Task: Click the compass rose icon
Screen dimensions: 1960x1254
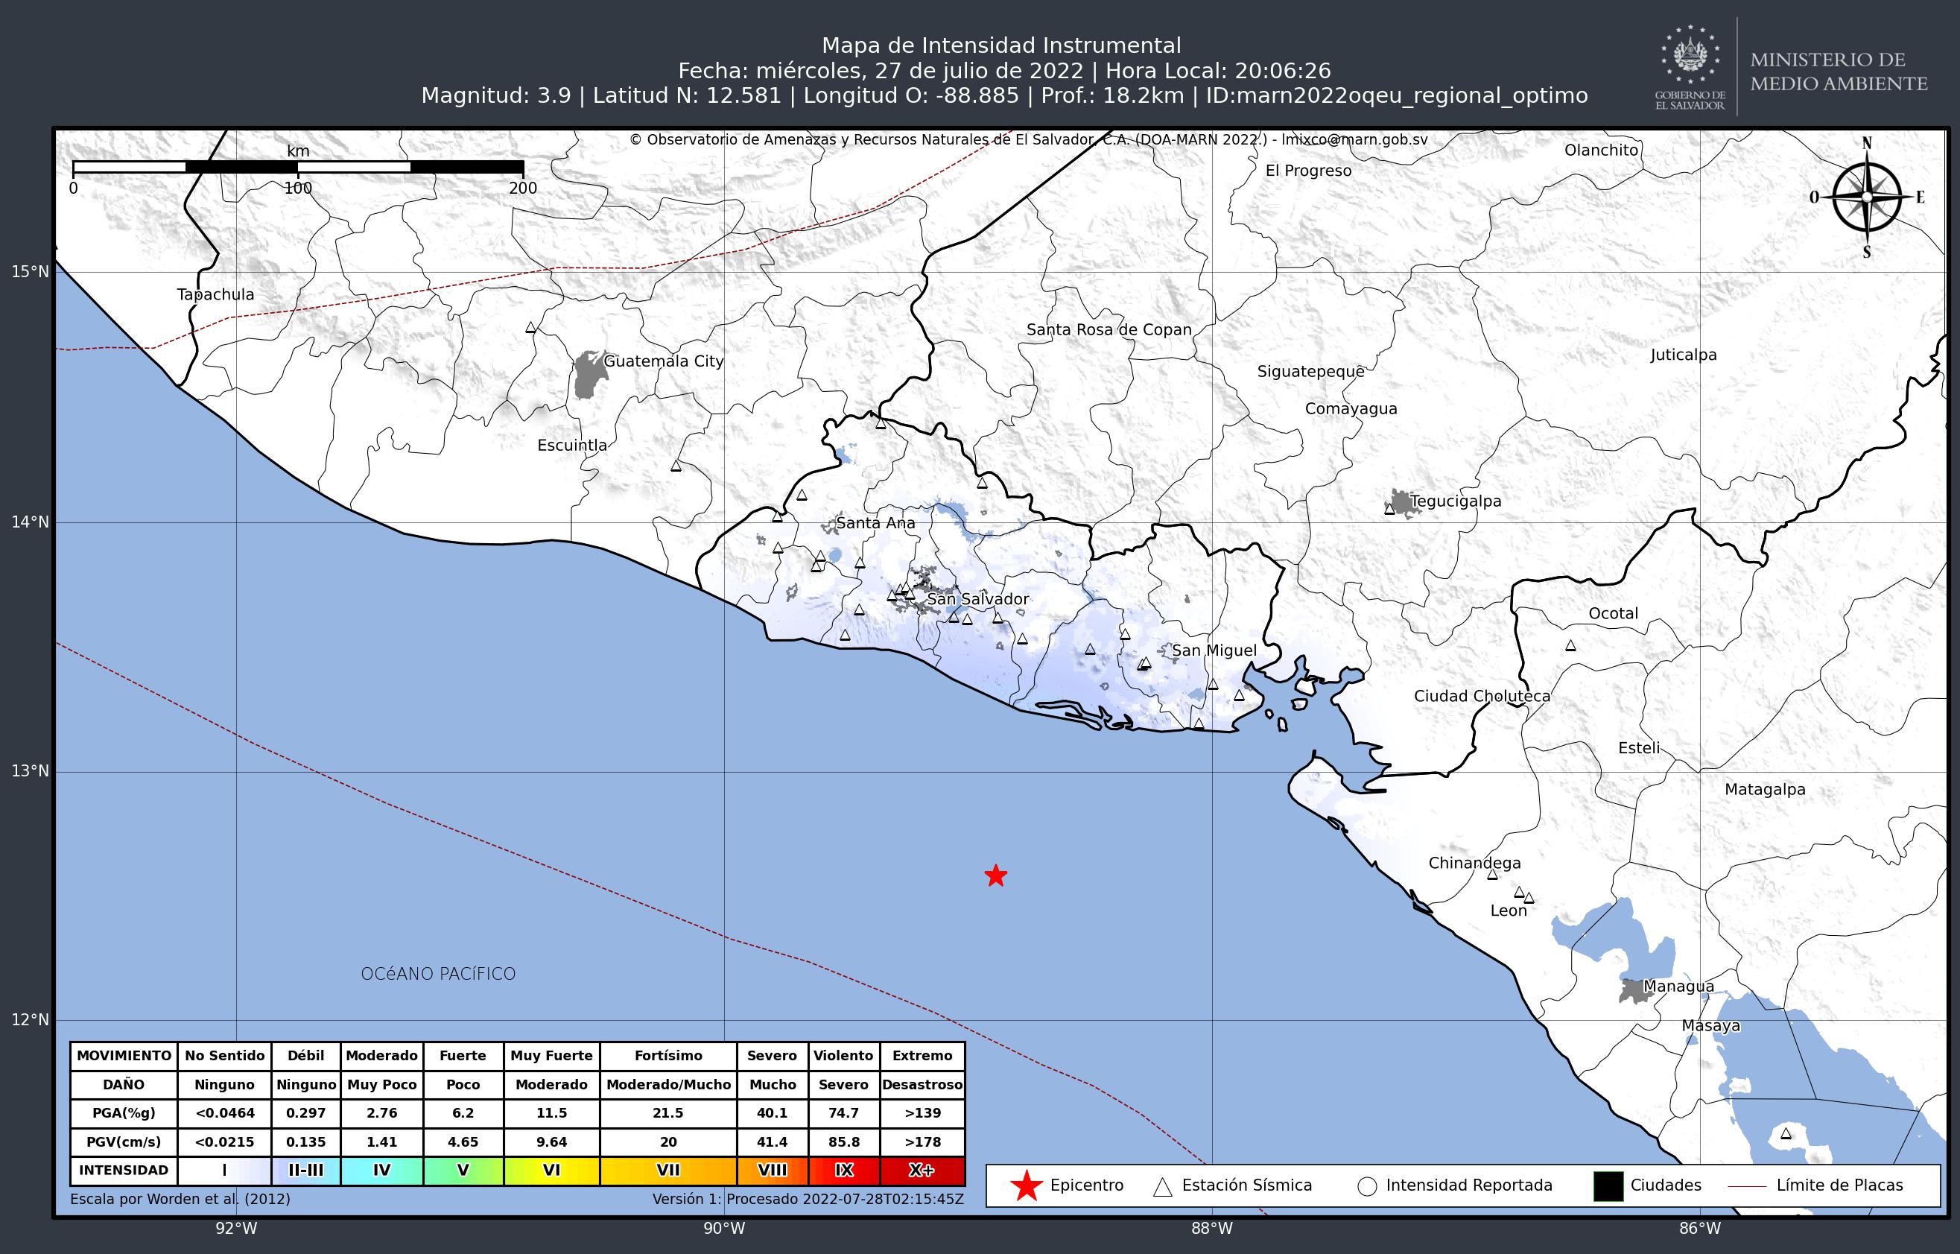Action: point(1866,197)
